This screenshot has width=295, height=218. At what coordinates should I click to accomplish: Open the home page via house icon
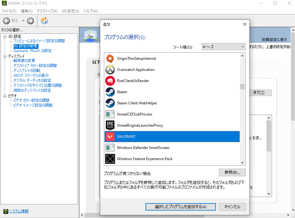[44, 21]
